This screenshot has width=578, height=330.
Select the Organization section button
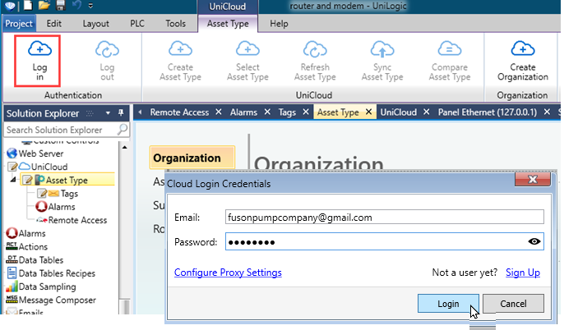click(192, 158)
